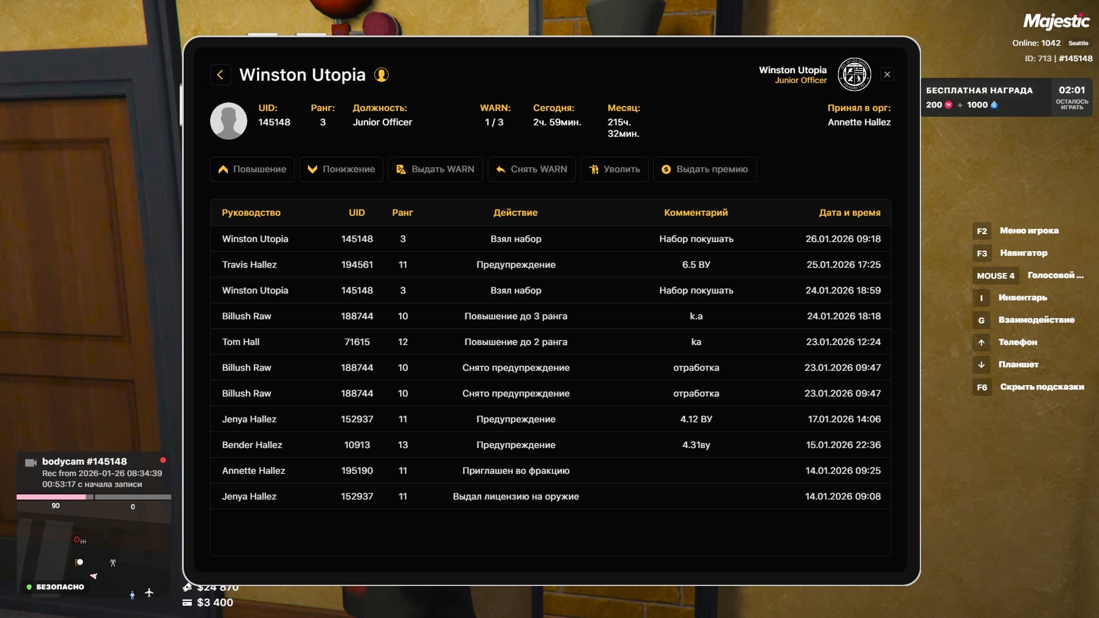Click the bodycam camera icon
The width and height of the screenshot is (1099, 618).
coord(31,462)
